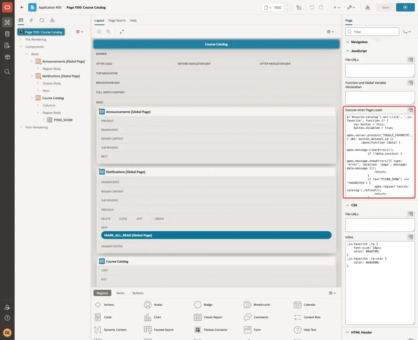The width and height of the screenshot is (418, 340).
Task: Collapse the CSS property group
Action: point(347,205)
